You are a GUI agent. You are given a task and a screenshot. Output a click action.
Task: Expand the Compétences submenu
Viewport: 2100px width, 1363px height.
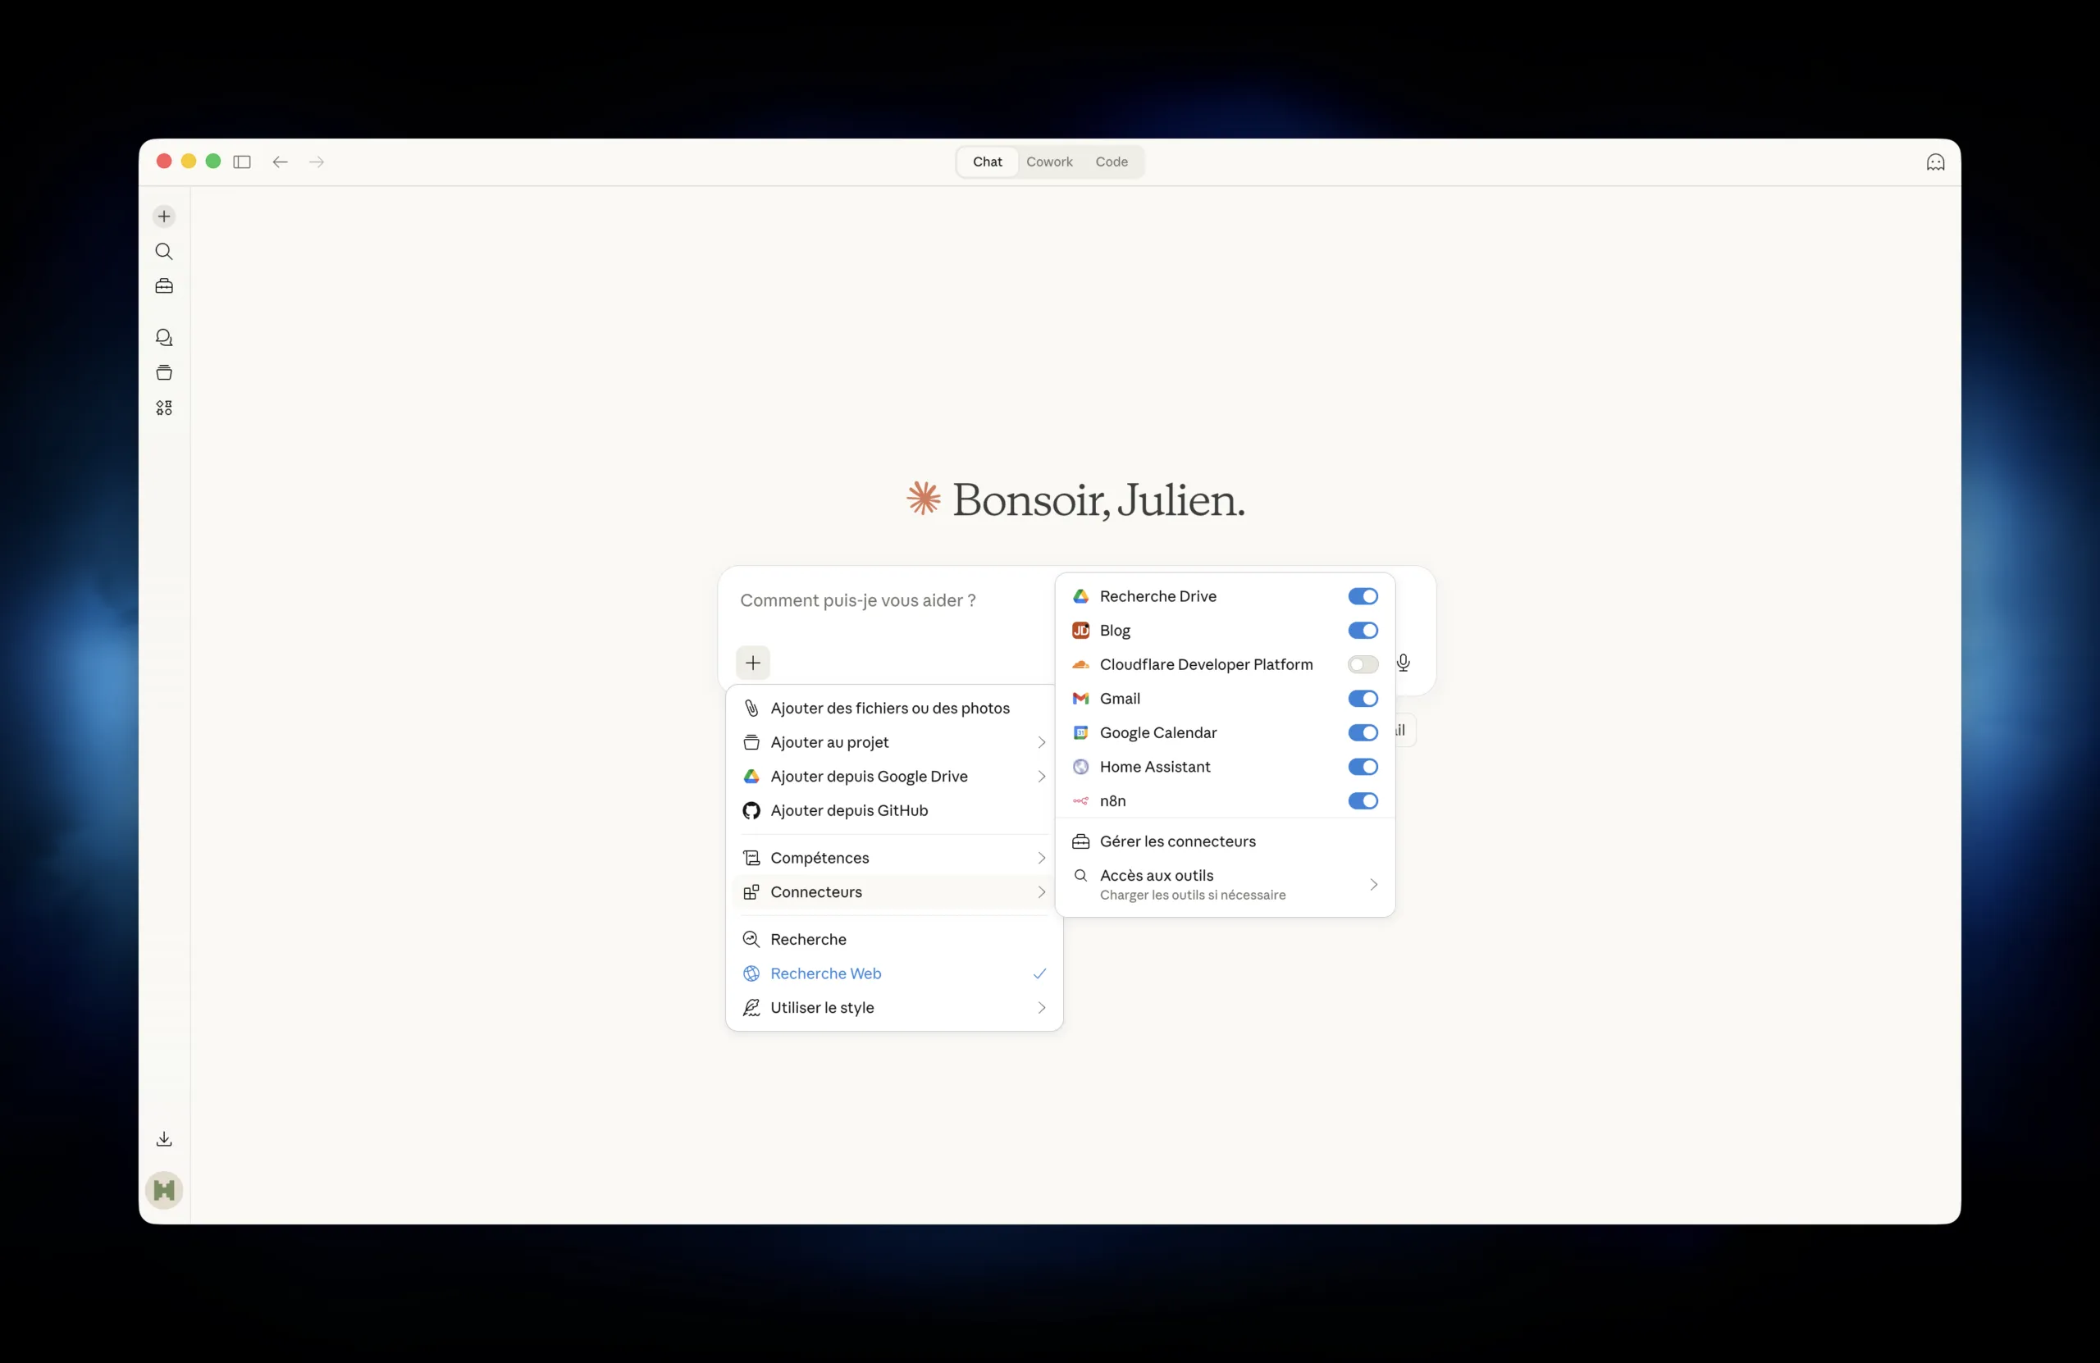tap(894, 858)
